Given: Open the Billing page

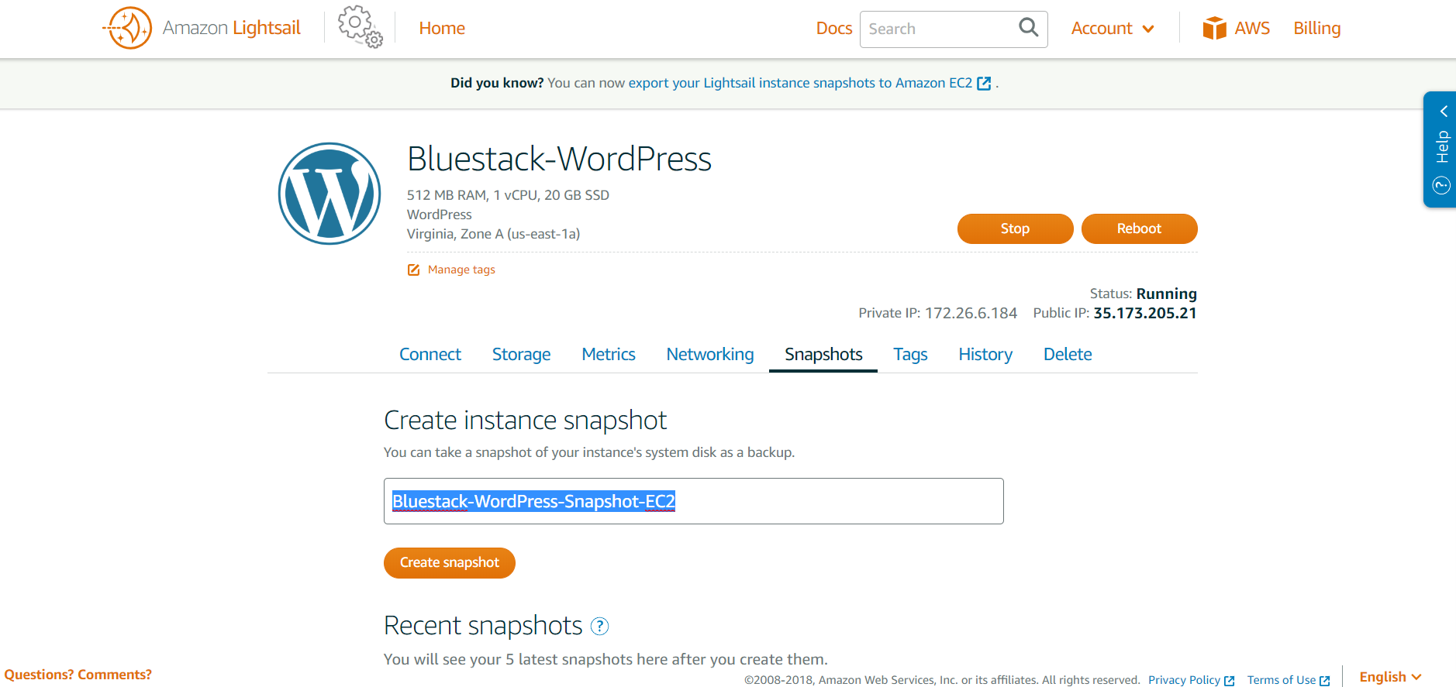Looking at the screenshot, I should 1316,29.
